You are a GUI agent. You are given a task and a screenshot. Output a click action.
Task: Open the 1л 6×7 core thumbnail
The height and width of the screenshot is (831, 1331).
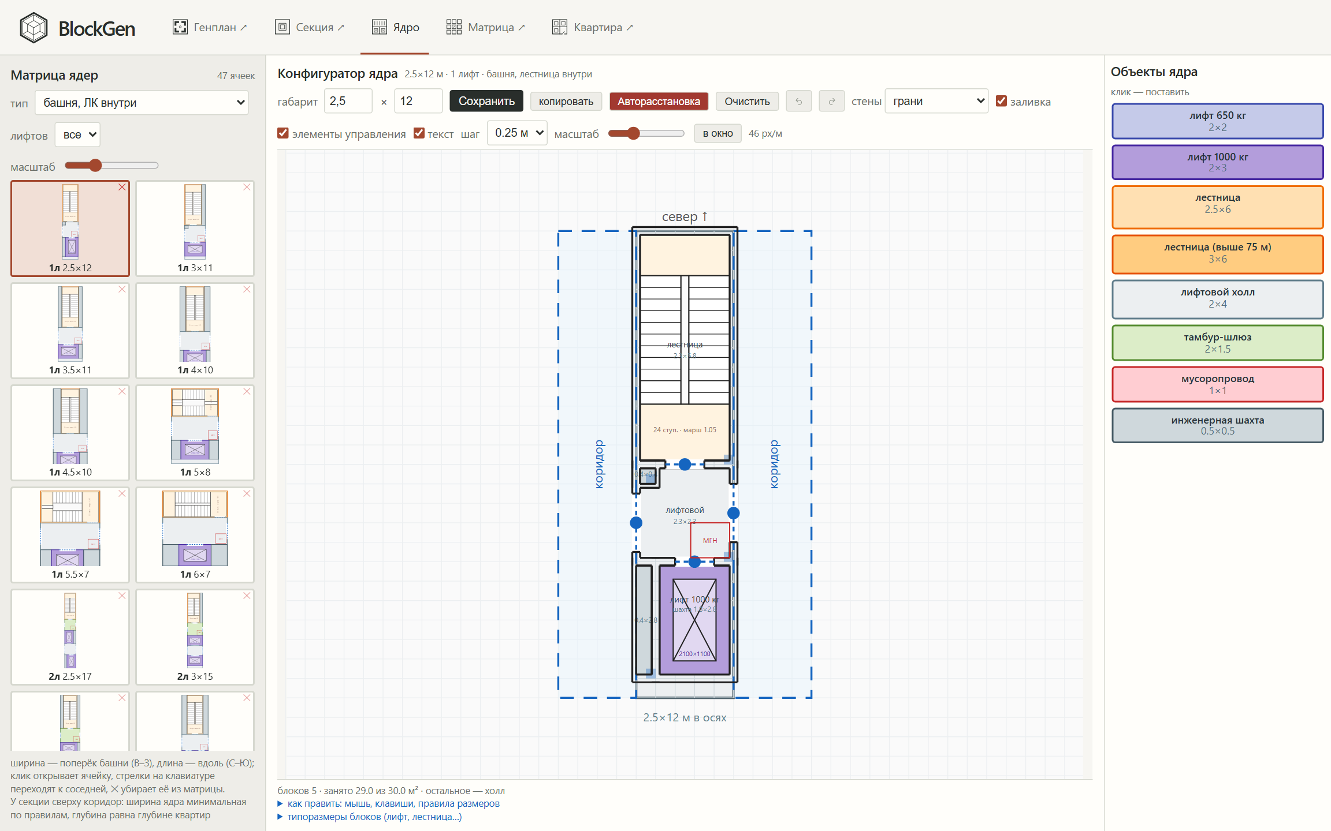195,535
